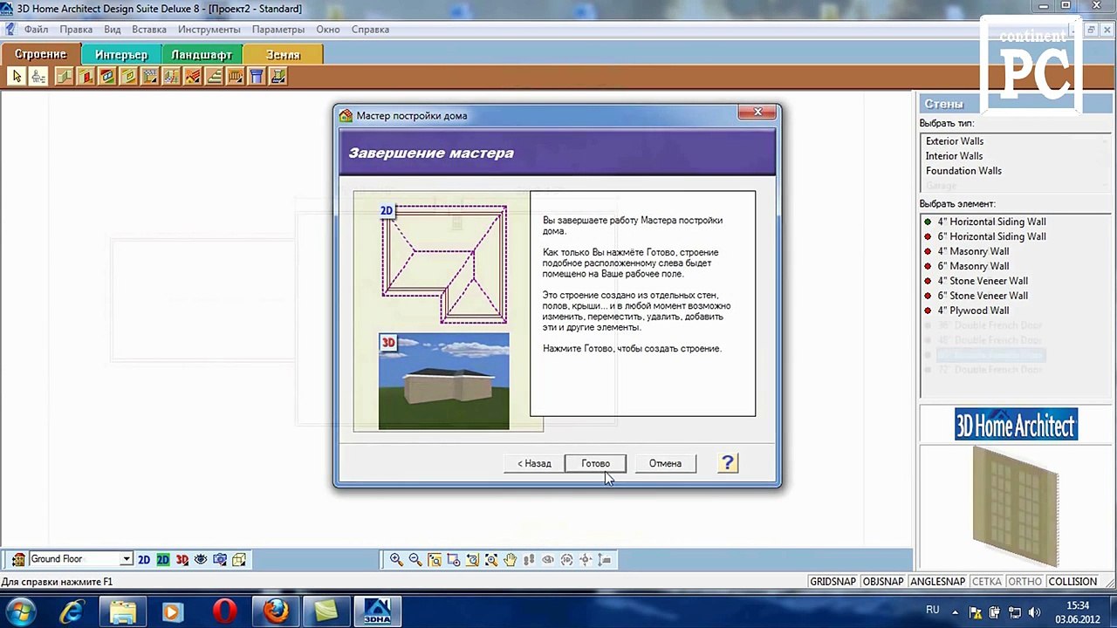Click the 3D house preview thumbnail
This screenshot has height=628, width=1117.
click(443, 381)
